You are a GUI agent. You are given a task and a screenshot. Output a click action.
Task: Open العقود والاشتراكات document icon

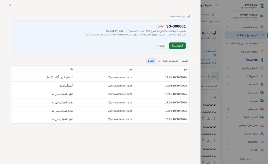[262, 52]
